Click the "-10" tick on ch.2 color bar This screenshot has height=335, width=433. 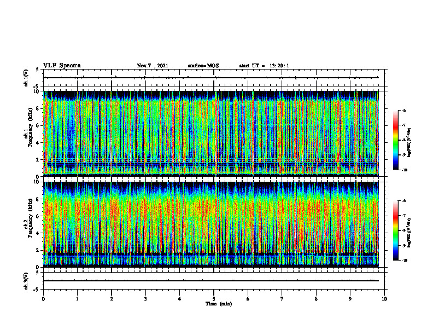405,261
